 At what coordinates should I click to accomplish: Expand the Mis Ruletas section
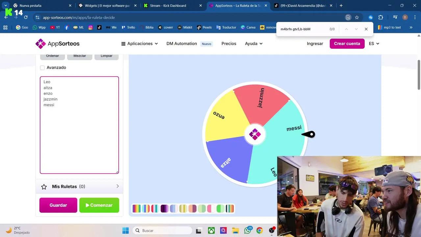(79, 186)
